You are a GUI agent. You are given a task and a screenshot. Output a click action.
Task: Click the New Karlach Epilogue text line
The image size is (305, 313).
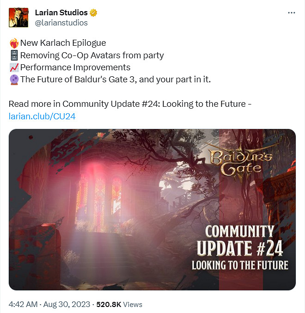point(63,43)
